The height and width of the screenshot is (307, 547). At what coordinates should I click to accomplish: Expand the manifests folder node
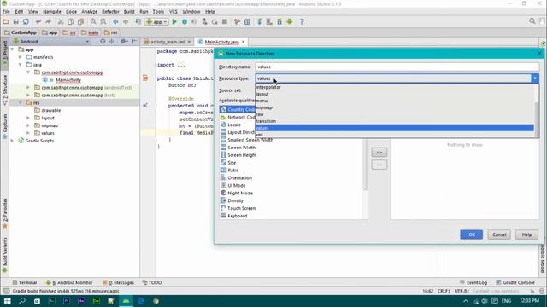(x=21, y=57)
